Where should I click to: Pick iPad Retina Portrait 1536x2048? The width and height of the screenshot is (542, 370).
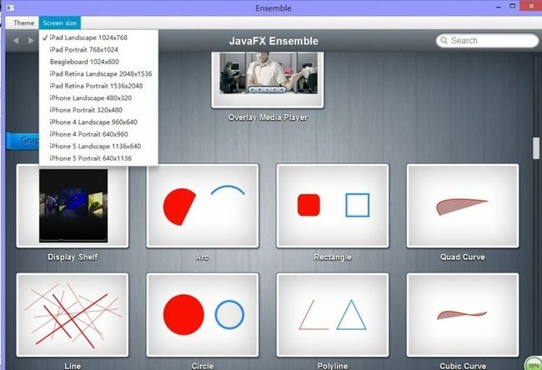point(98,86)
